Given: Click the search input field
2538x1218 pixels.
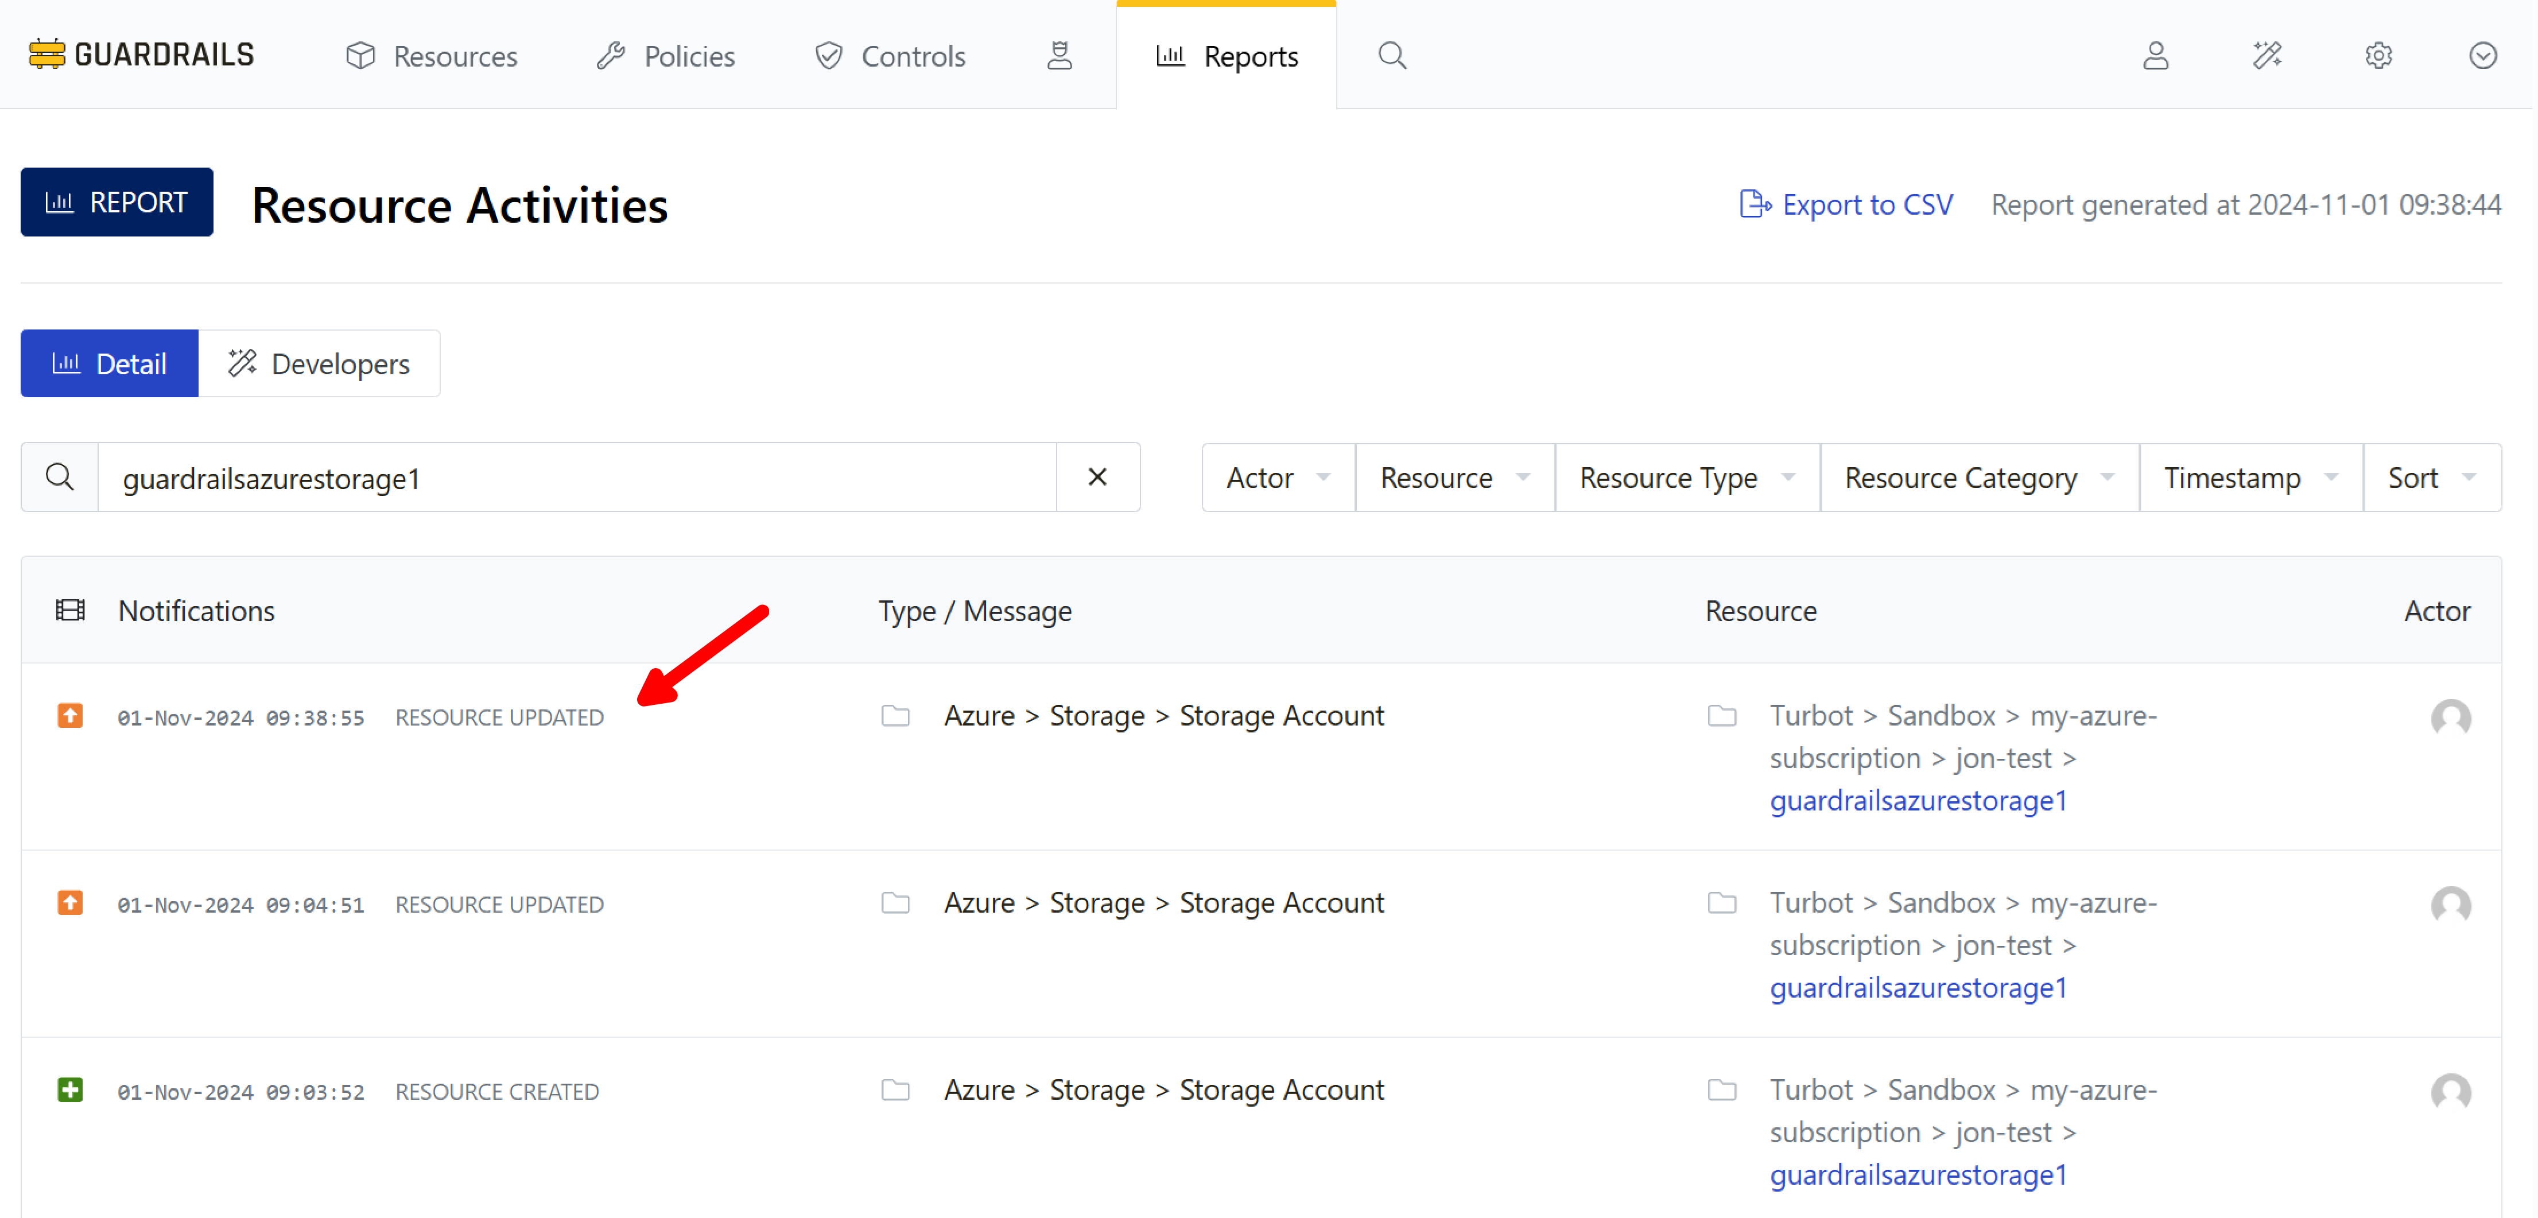Looking at the screenshot, I should point(576,478).
